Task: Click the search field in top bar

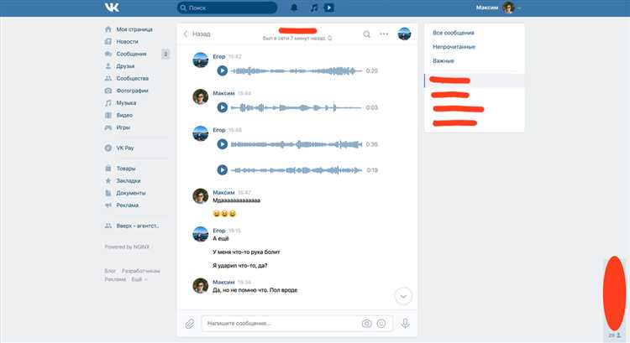Action: point(228,8)
